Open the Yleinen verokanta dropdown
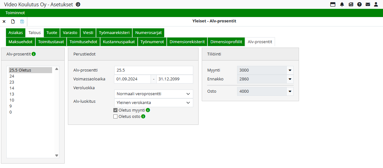 coord(153,103)
